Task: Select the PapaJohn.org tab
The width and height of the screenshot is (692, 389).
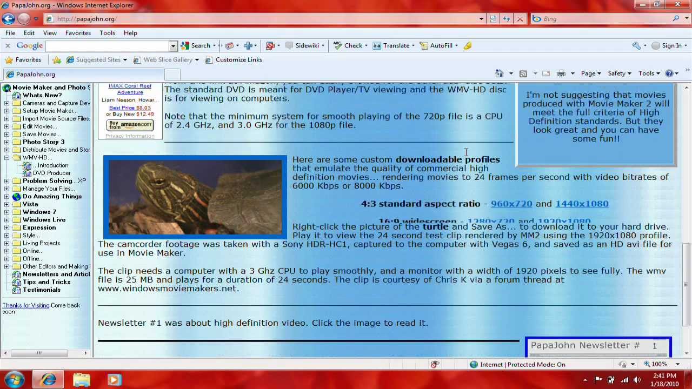Action: point(82,75)
